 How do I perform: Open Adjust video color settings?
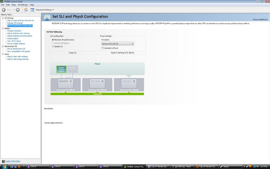pyautogui.click(x=18, y=56)
